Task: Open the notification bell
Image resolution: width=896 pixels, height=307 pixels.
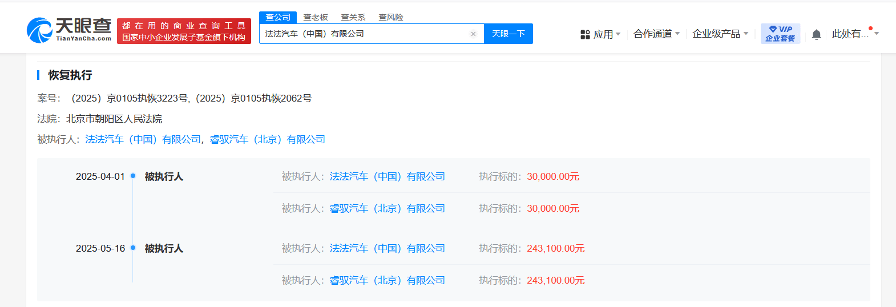Action: (817, 34)
